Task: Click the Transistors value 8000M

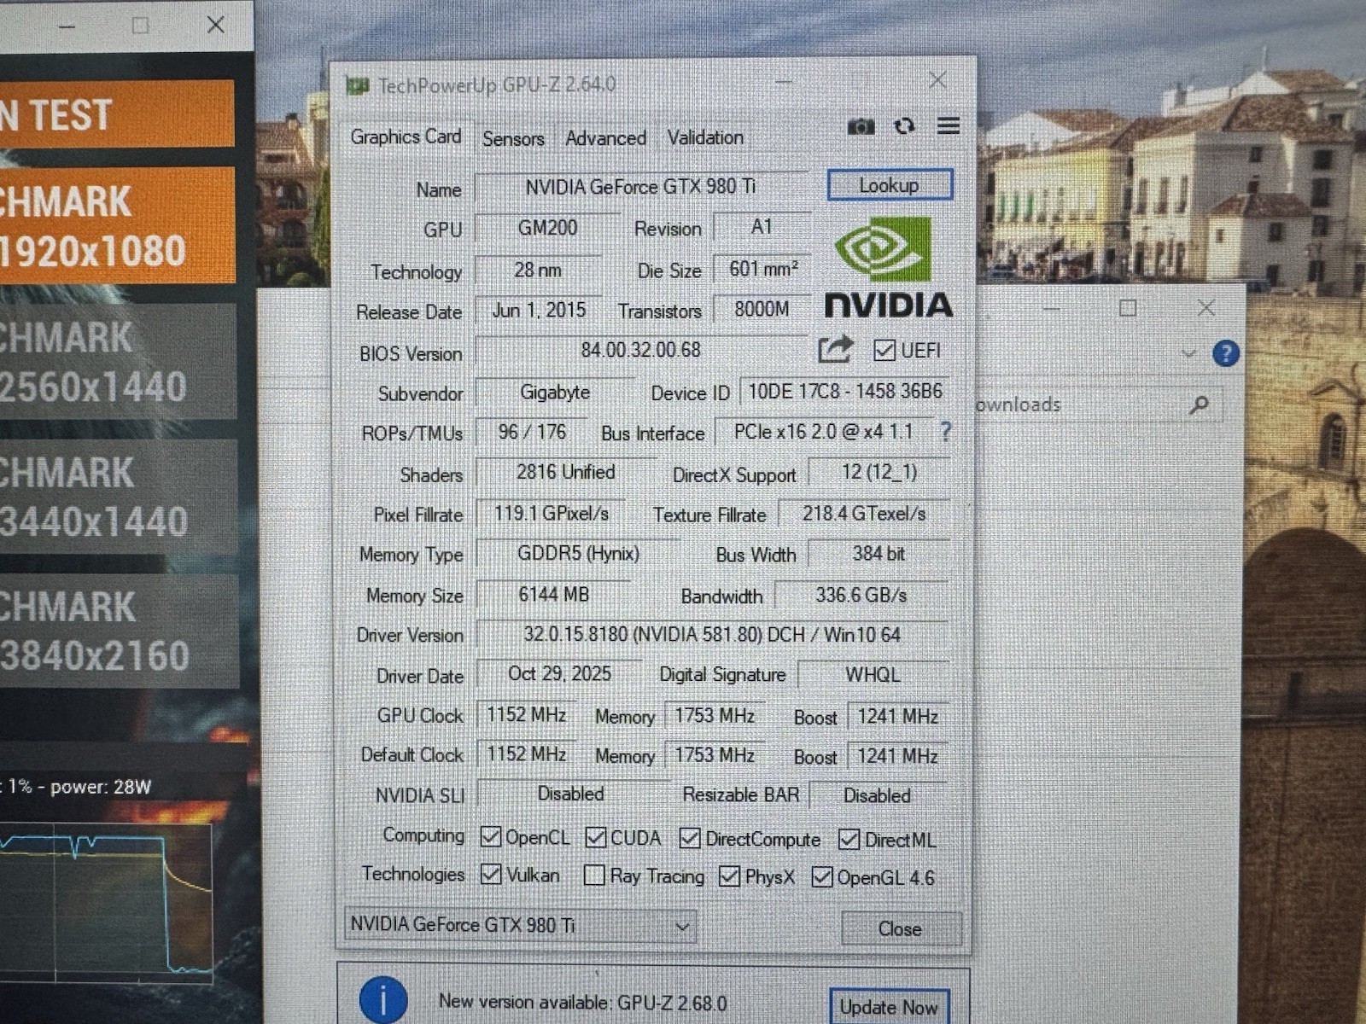Action: pyautogui.click(x=762, y=309)
